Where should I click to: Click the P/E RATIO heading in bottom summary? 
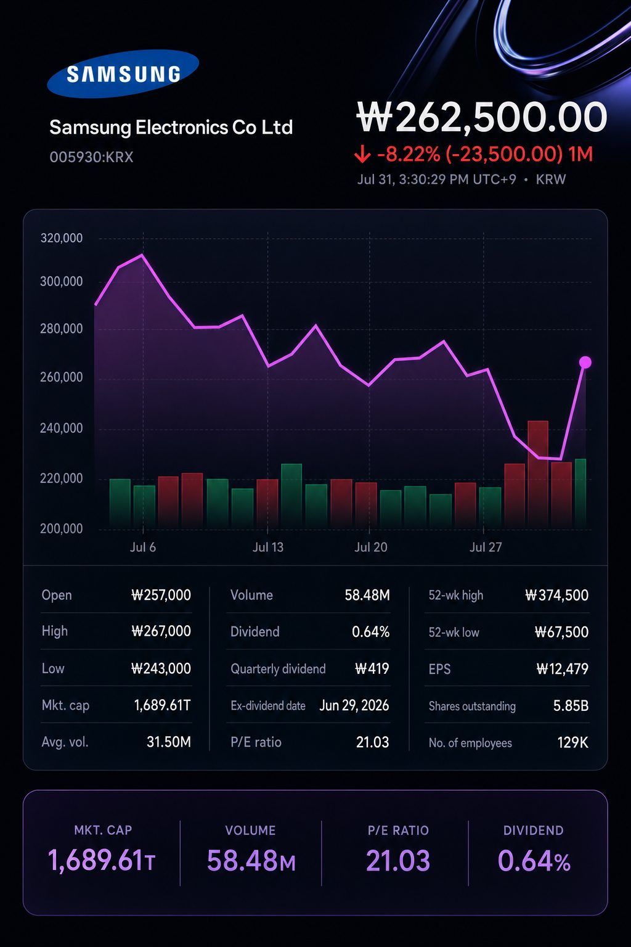(398, 830)
